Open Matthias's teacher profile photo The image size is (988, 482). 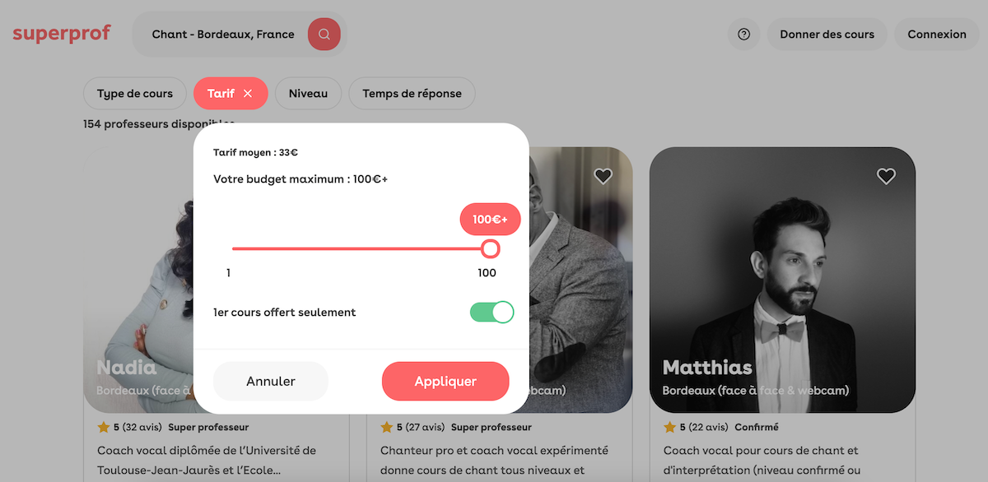pyautogui.click(x=782, y=280)
